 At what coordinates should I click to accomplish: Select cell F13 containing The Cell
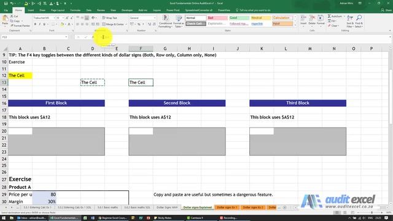point(141,82)
